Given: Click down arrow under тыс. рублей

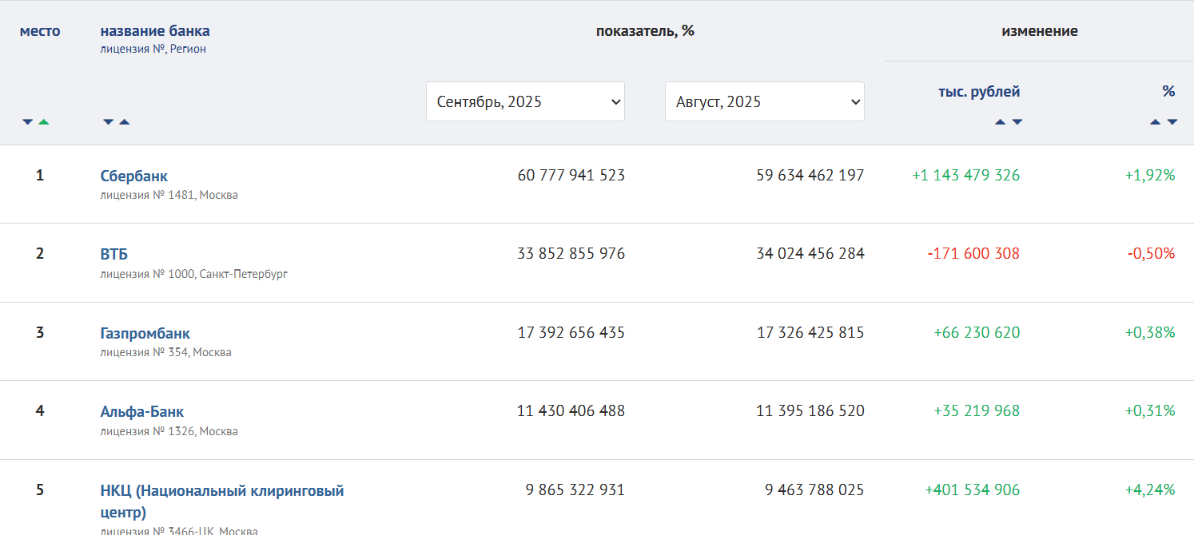Looking at the screenshot, I should tap(1017, 122).
